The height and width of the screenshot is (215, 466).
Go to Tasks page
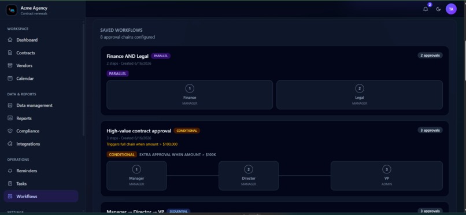pyautogui.click(x=41, y=184)
